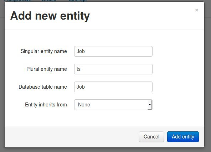Click the Entity inherits from label
Screen dimensions: 211x152
coord(46,105)
